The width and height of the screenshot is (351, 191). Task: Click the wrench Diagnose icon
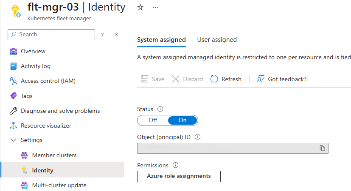tap(14, 111)
